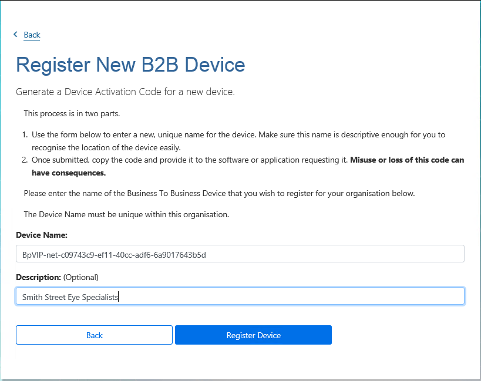The height and width of the screenshot is (381, 481).
Task: Click 'The Device Name must be unique' sentence
Action: (126, 214)
